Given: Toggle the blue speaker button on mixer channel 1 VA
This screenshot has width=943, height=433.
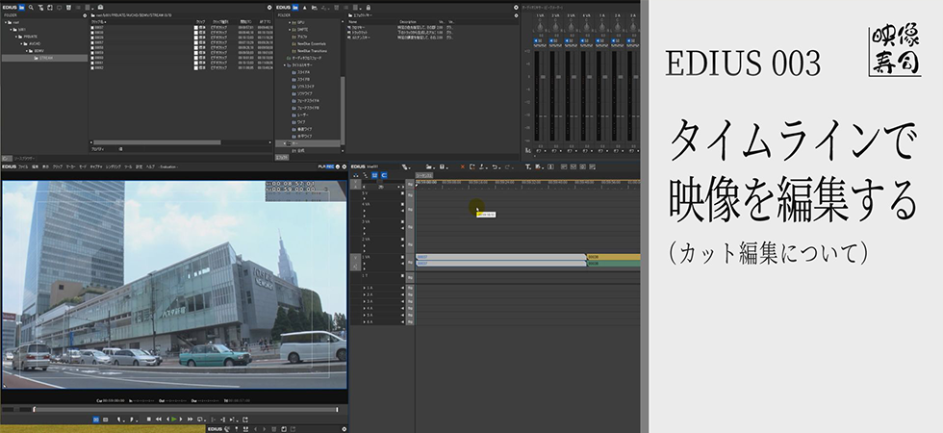Looking at the screenshot, I should tap(536, 40).
